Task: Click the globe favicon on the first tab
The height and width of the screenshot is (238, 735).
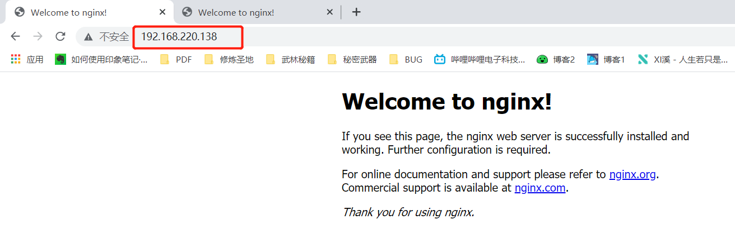Action: (x=20, y=12)
